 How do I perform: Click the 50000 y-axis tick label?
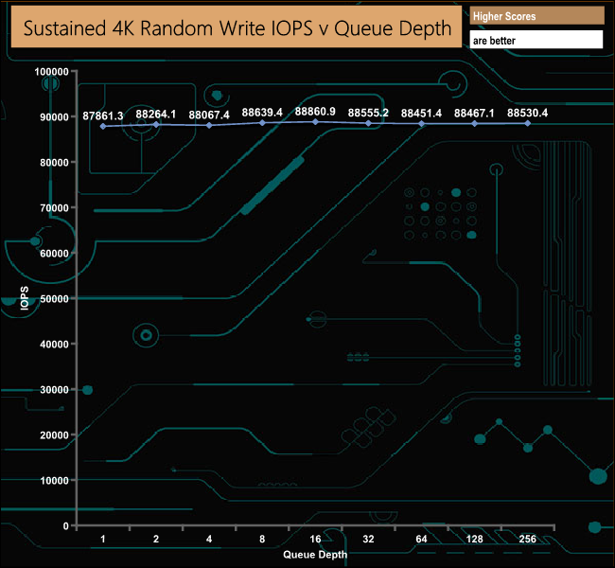53,298
